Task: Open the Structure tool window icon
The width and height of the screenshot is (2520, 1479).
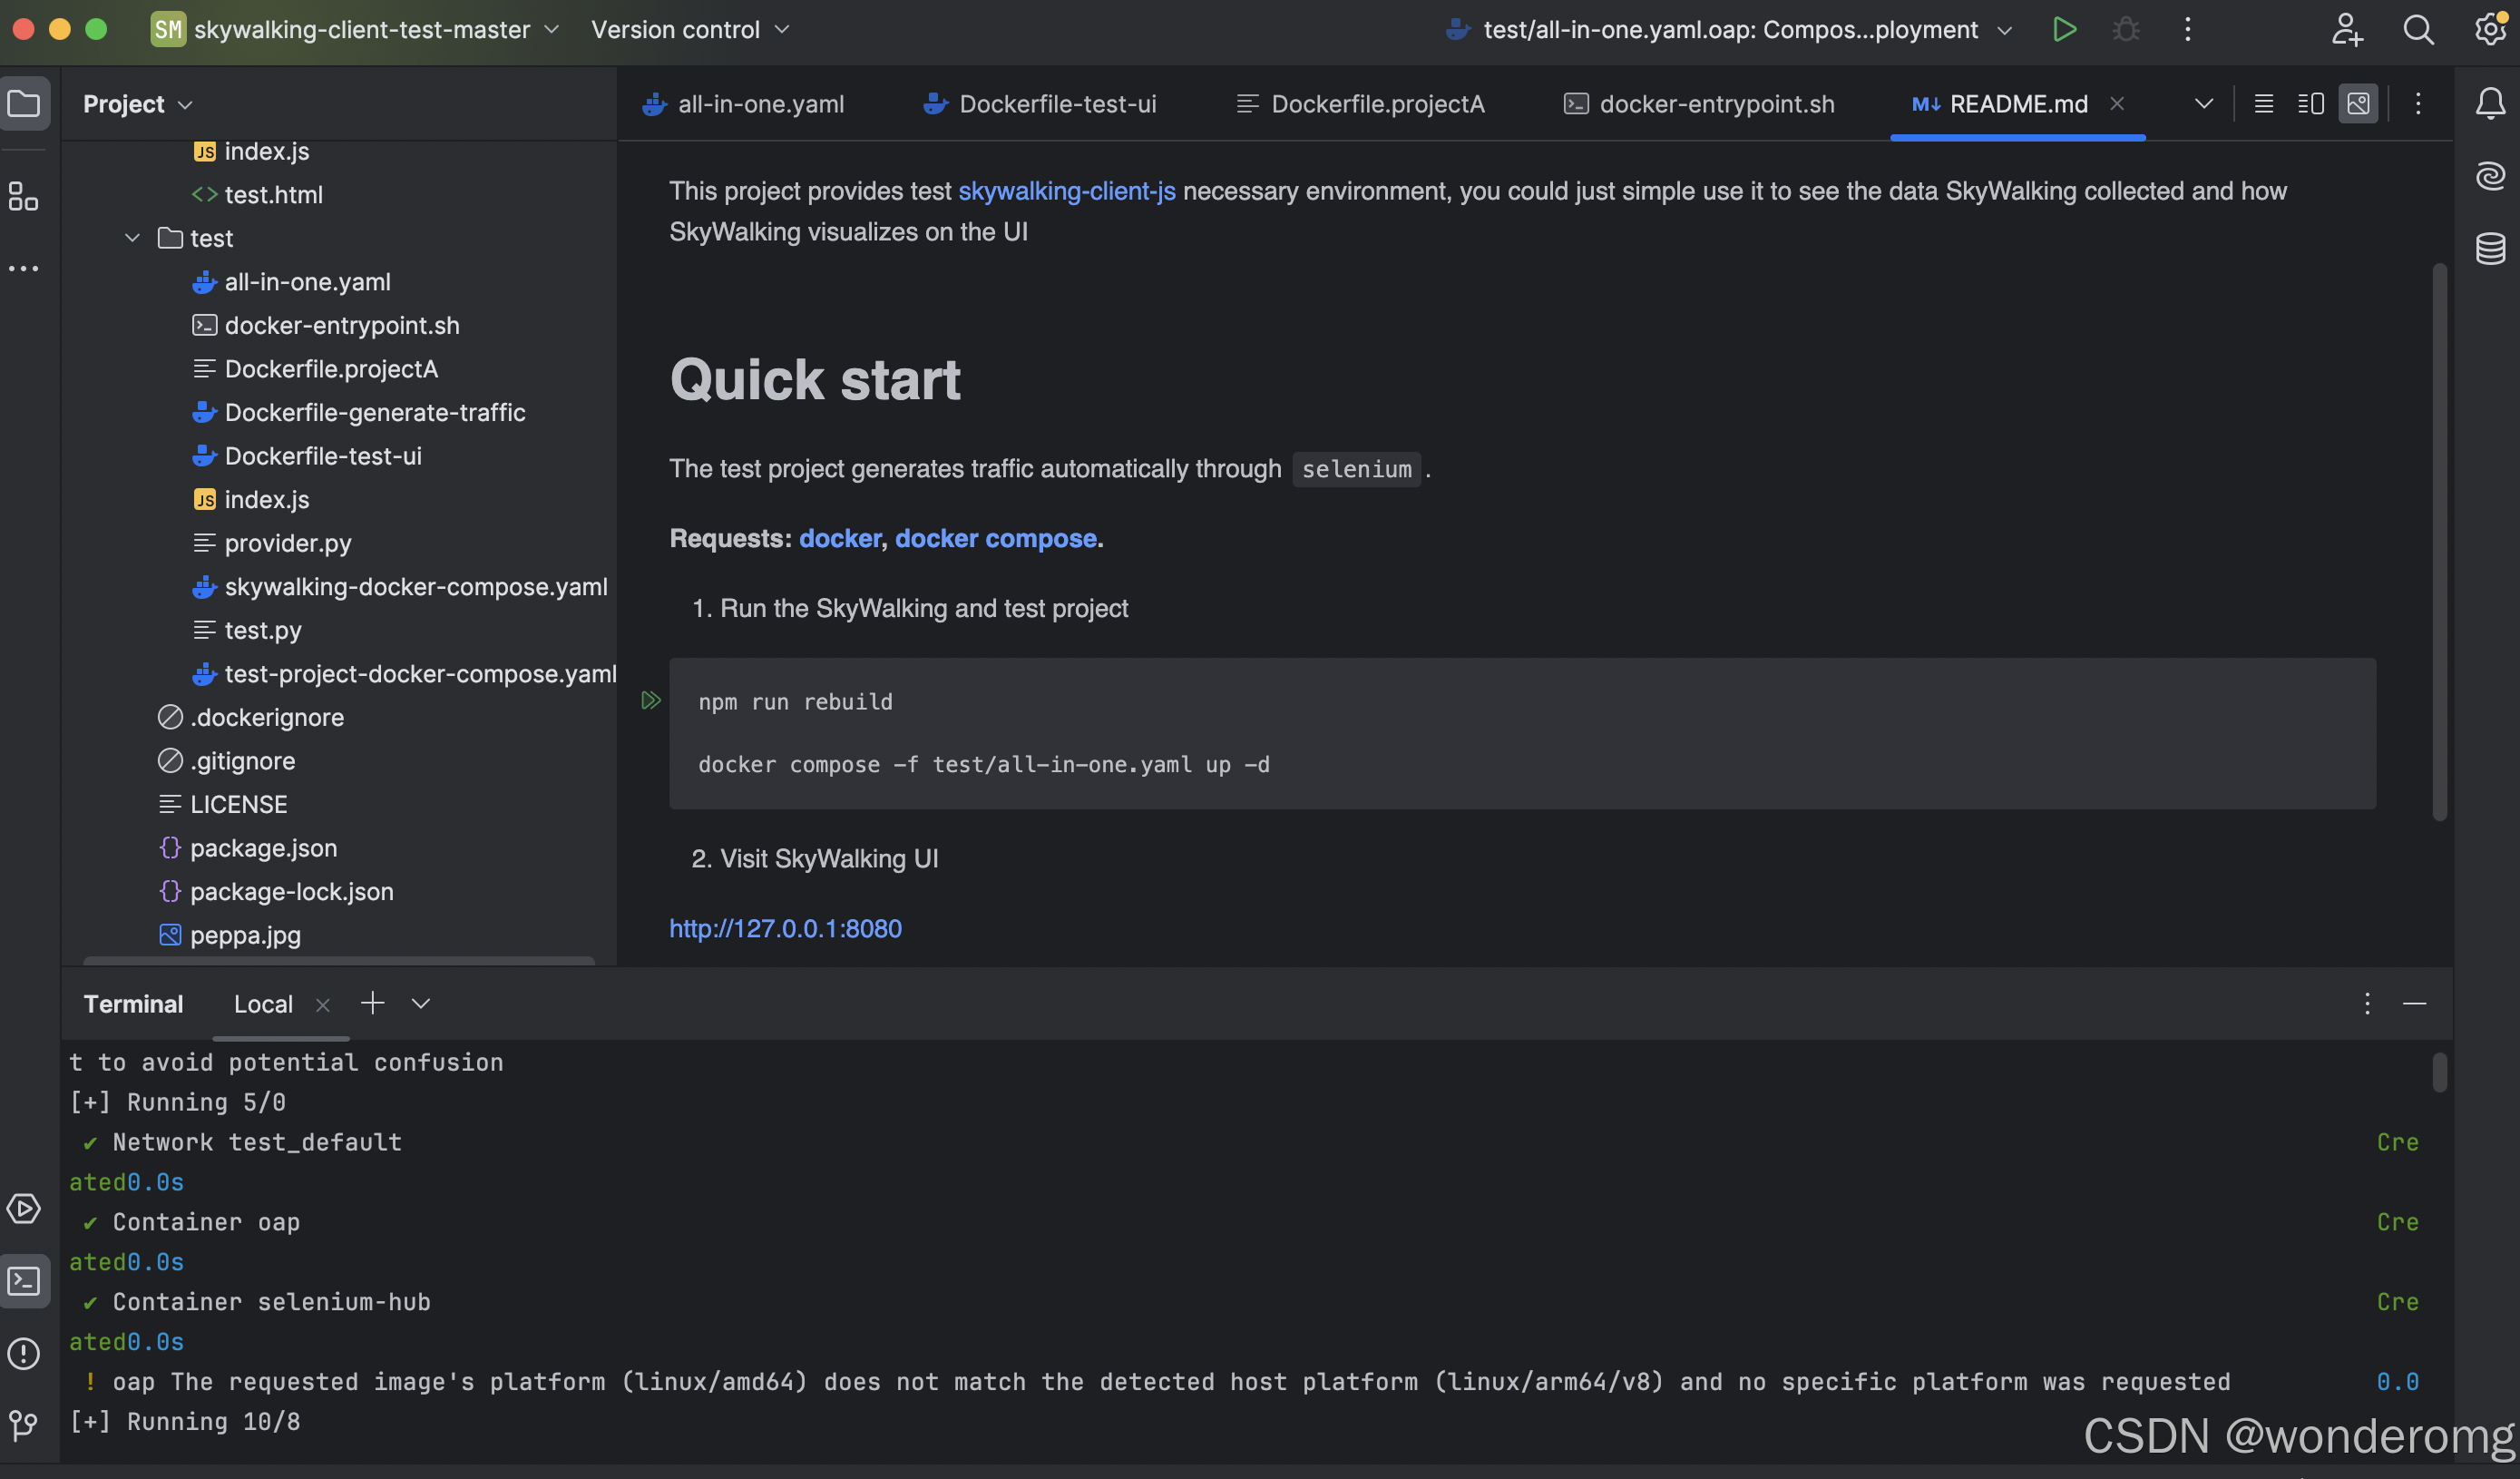Action: click(24, 196)
